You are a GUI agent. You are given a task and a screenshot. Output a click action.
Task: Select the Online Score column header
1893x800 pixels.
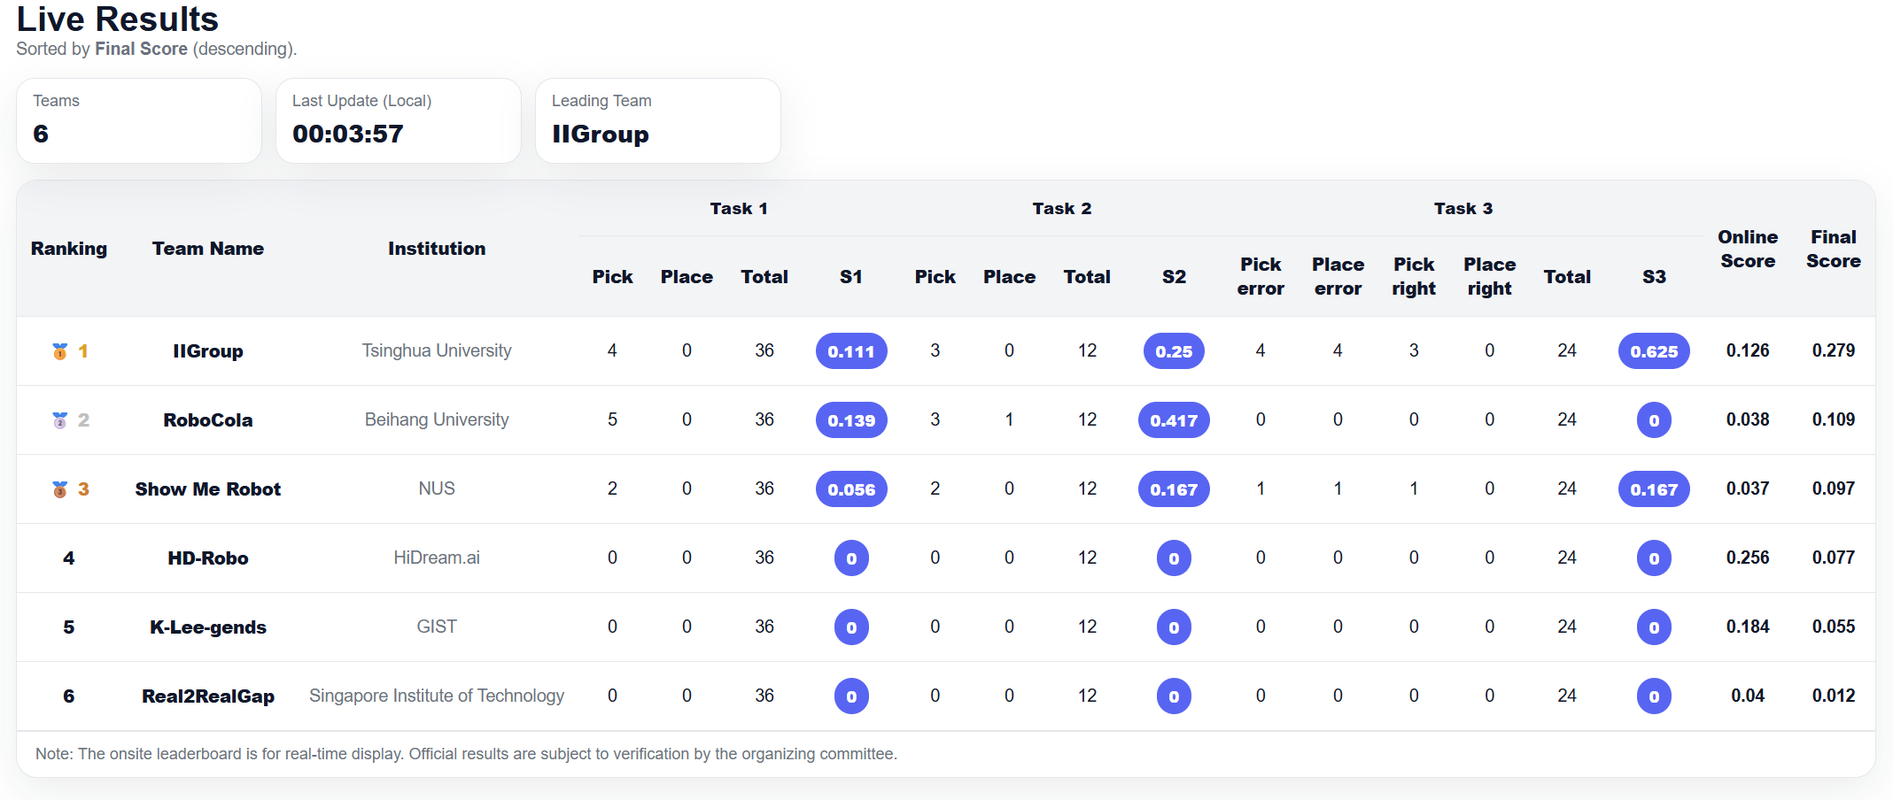tap(1747, 249)
